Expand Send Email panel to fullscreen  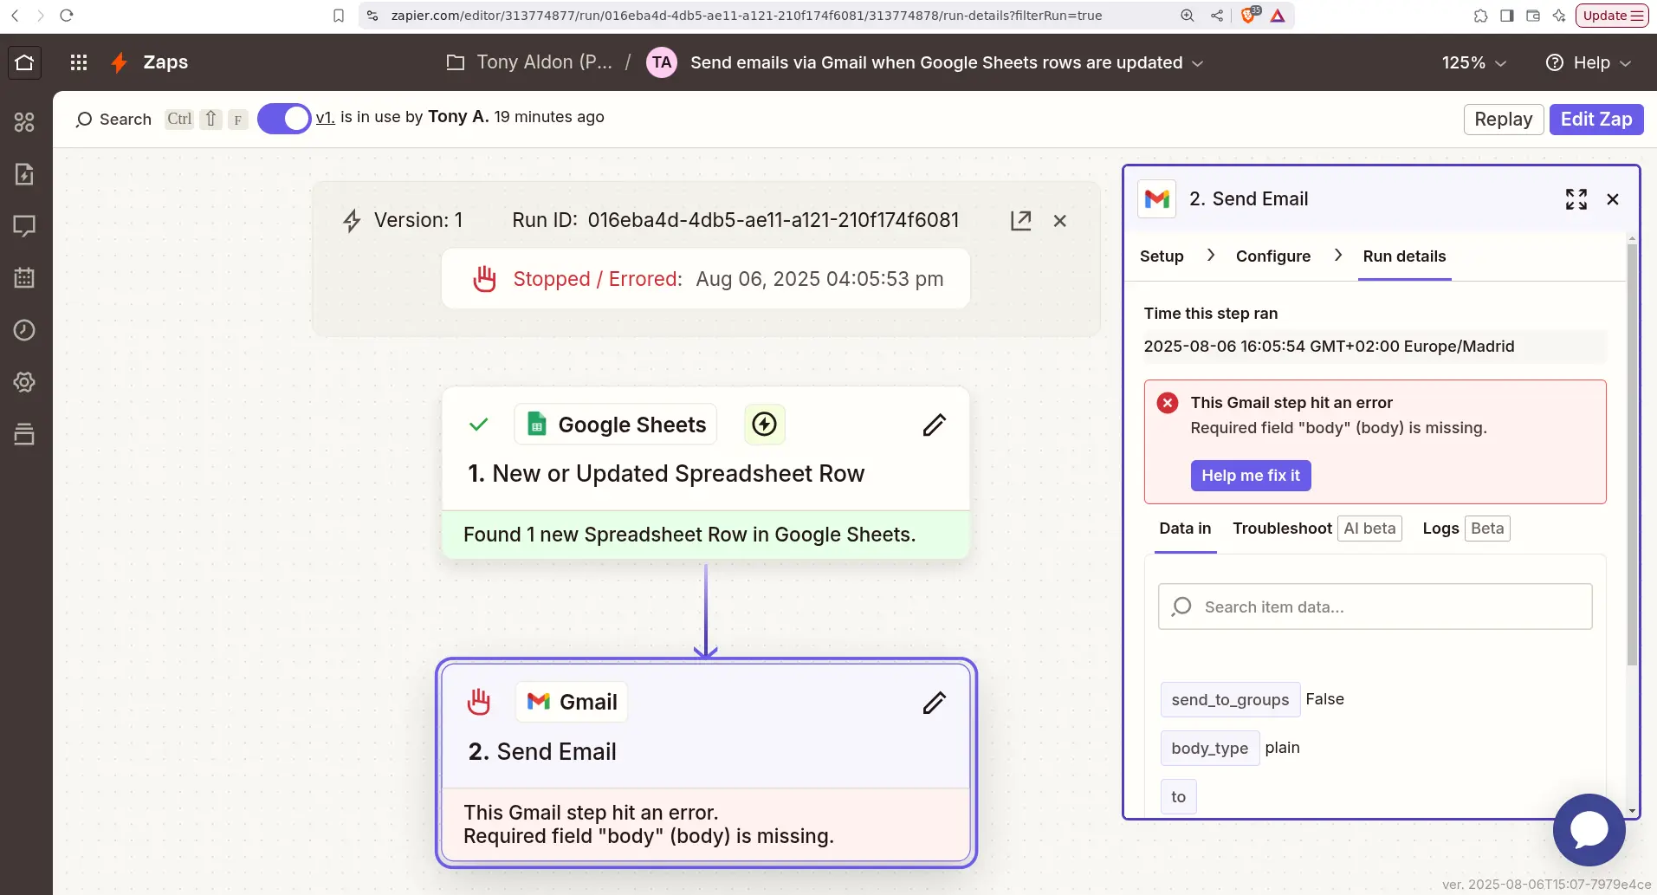point(1576,198)
